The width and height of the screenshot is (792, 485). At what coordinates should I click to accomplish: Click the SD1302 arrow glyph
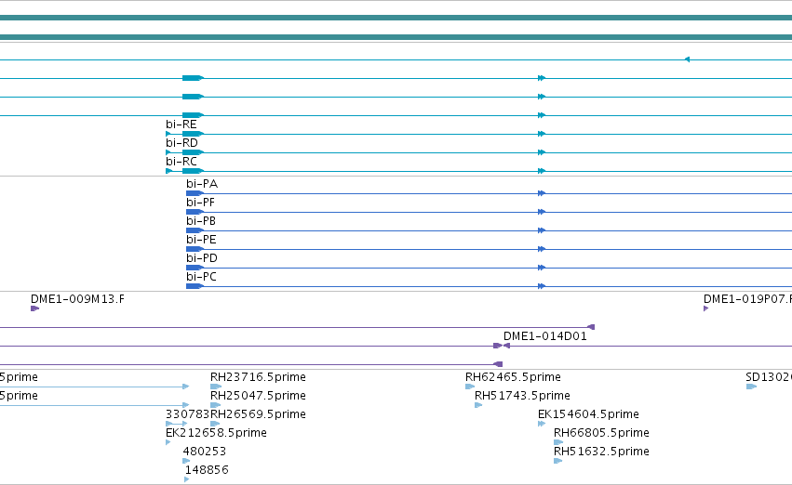tap(751, 387)
